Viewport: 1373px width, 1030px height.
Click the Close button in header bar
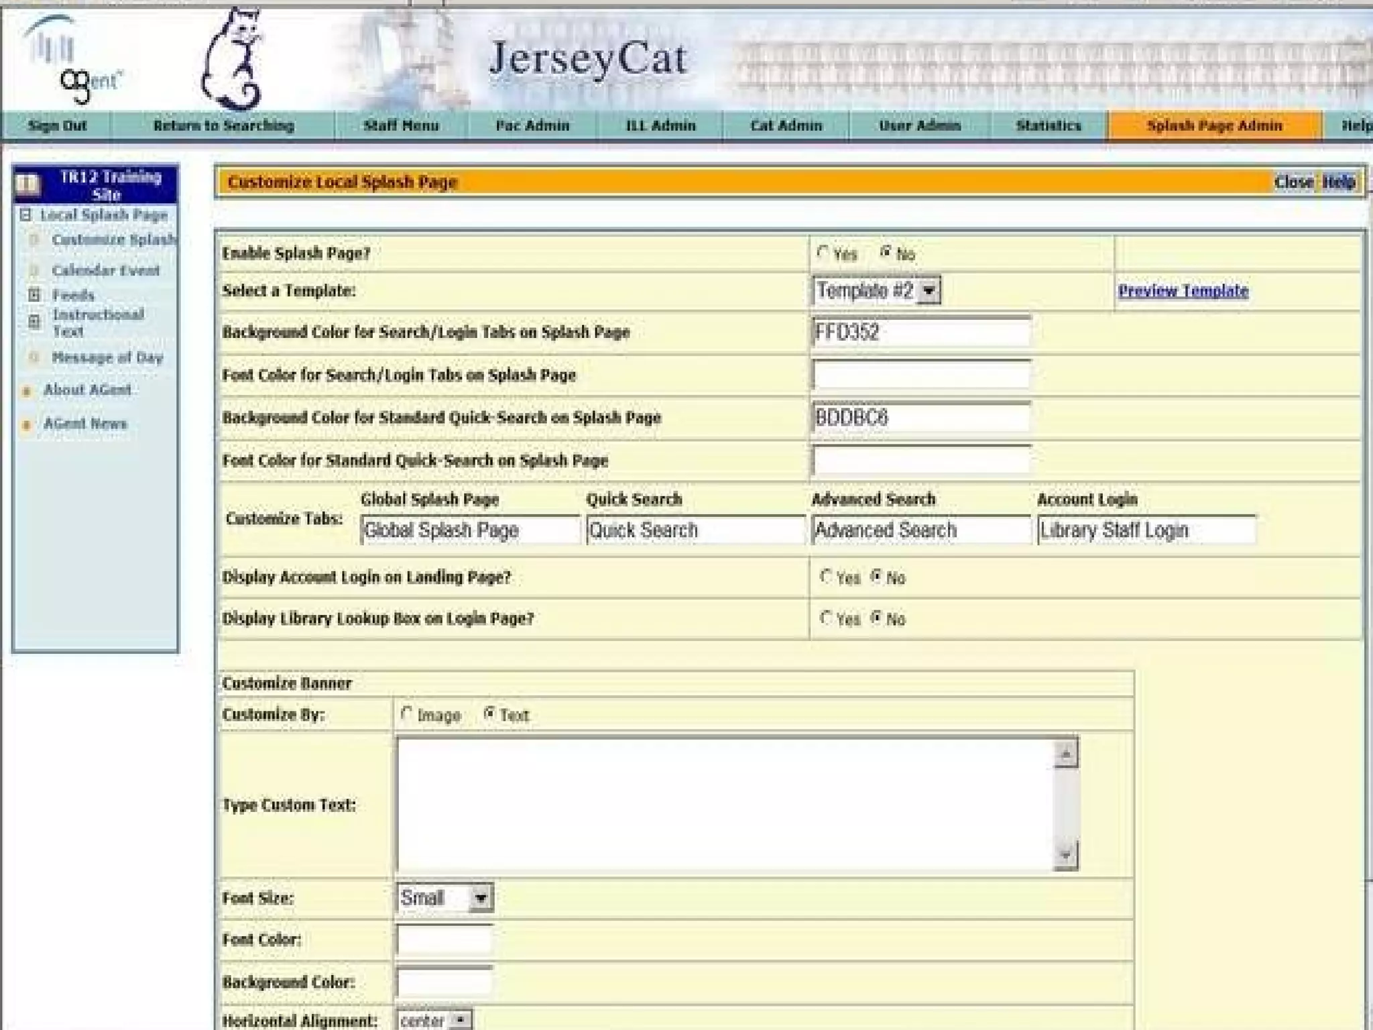click(x=1293, y=182)
